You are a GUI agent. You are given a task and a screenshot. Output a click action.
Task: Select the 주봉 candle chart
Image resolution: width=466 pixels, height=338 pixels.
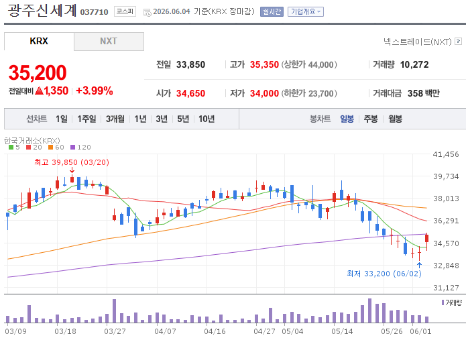point(371,119)
